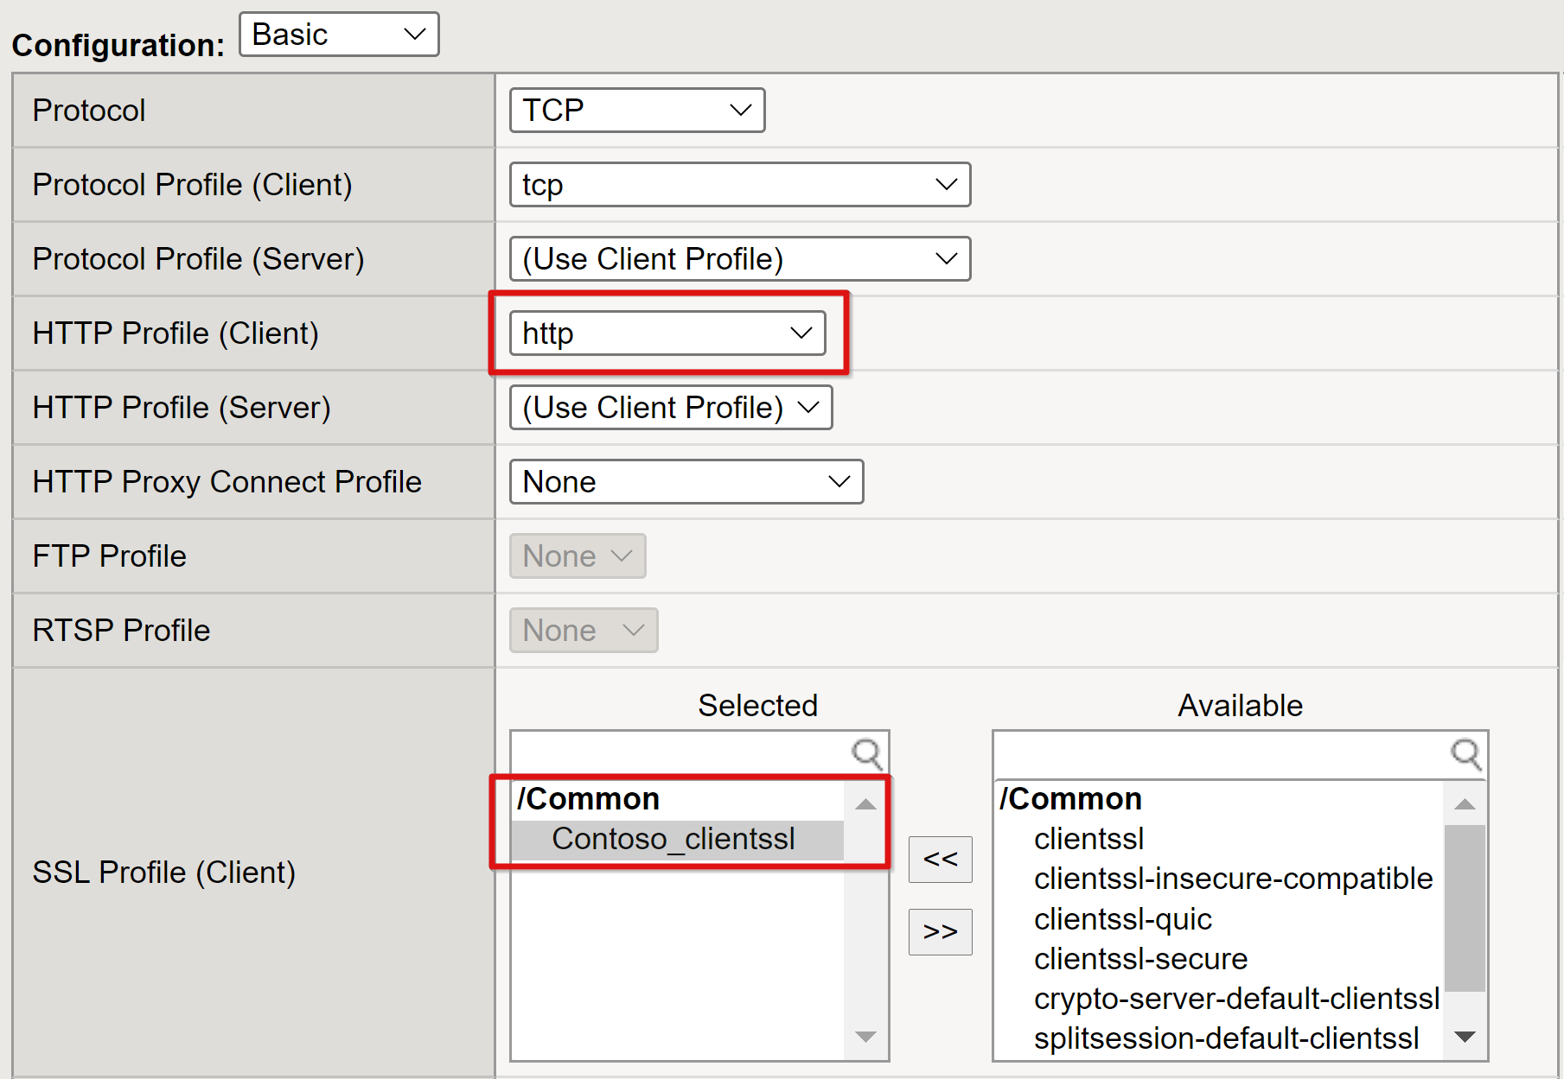Viewport: 1564px width, 1079px height.
Task: Open the Configuration dropdown showing Basic
Action: pos(338,34)
